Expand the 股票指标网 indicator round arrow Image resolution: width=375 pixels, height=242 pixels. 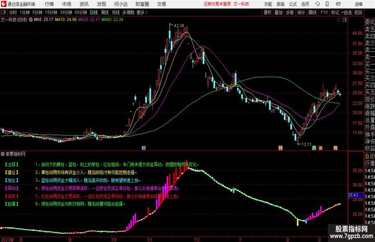(2, 154)
